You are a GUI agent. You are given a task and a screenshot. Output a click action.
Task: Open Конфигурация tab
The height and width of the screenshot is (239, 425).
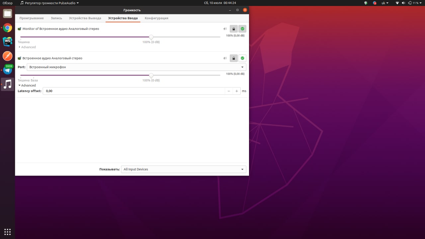tap(156, 18)
